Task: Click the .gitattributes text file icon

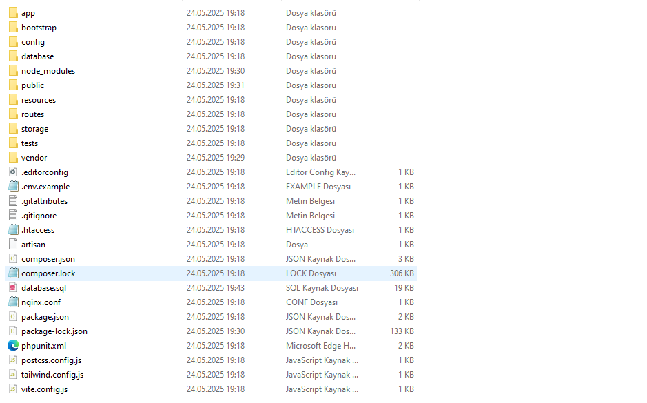Action: click(x=13, y=201)
